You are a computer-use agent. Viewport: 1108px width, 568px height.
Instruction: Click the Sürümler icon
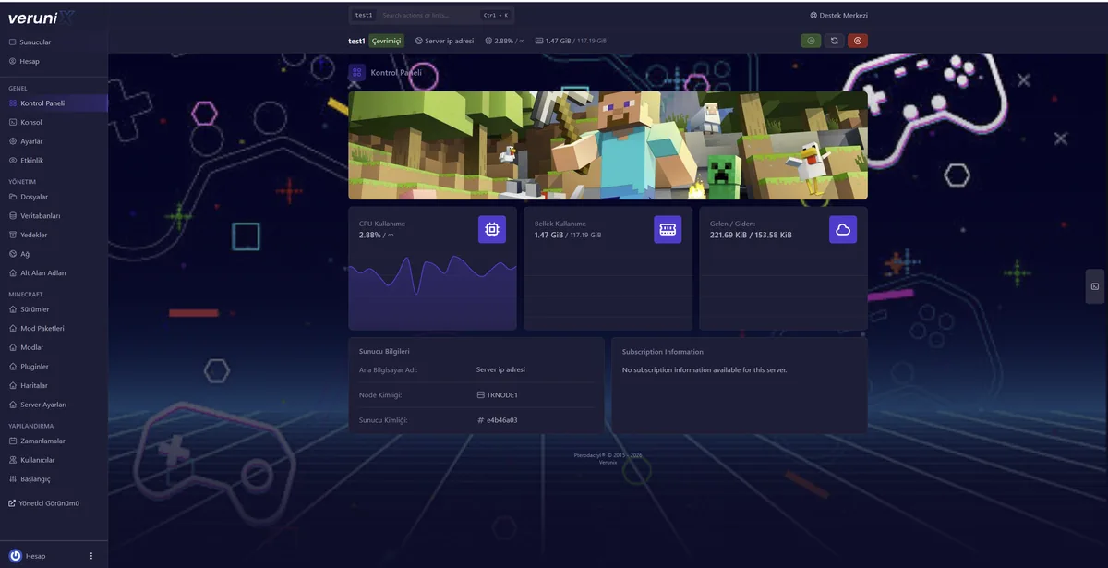tap(13, 309)
